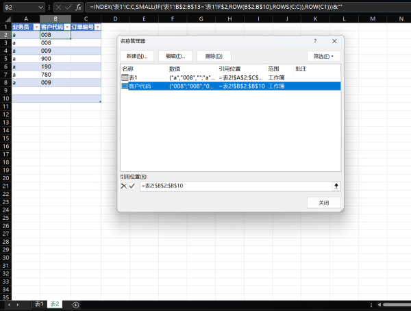Open the 筛选(F) filter dropdown
The width and height of the screenshot is (411, 311).
click(x=324, y=56)
